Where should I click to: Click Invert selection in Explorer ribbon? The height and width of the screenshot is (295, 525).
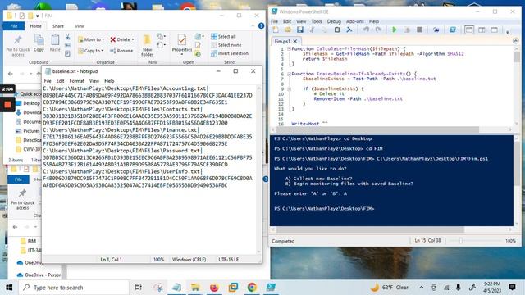230,53
